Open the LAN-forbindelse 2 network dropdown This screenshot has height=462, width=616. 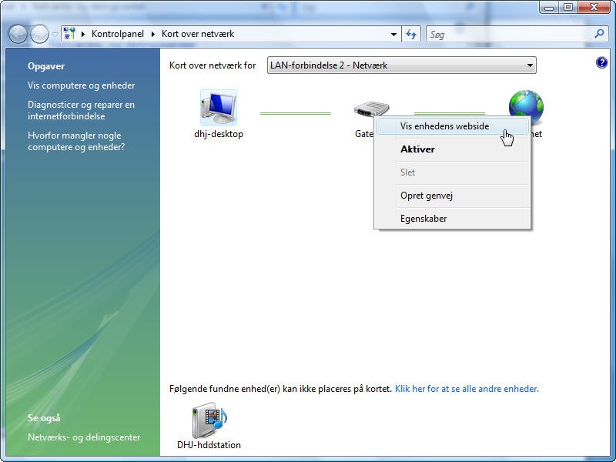click(x=401, y=65)
